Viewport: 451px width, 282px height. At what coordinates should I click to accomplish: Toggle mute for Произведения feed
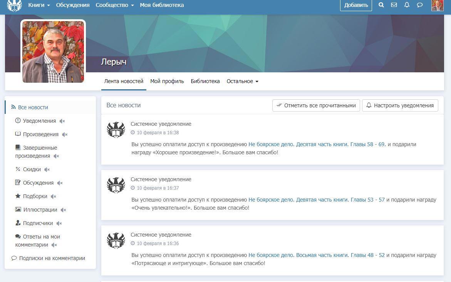[x=65, y=135]
